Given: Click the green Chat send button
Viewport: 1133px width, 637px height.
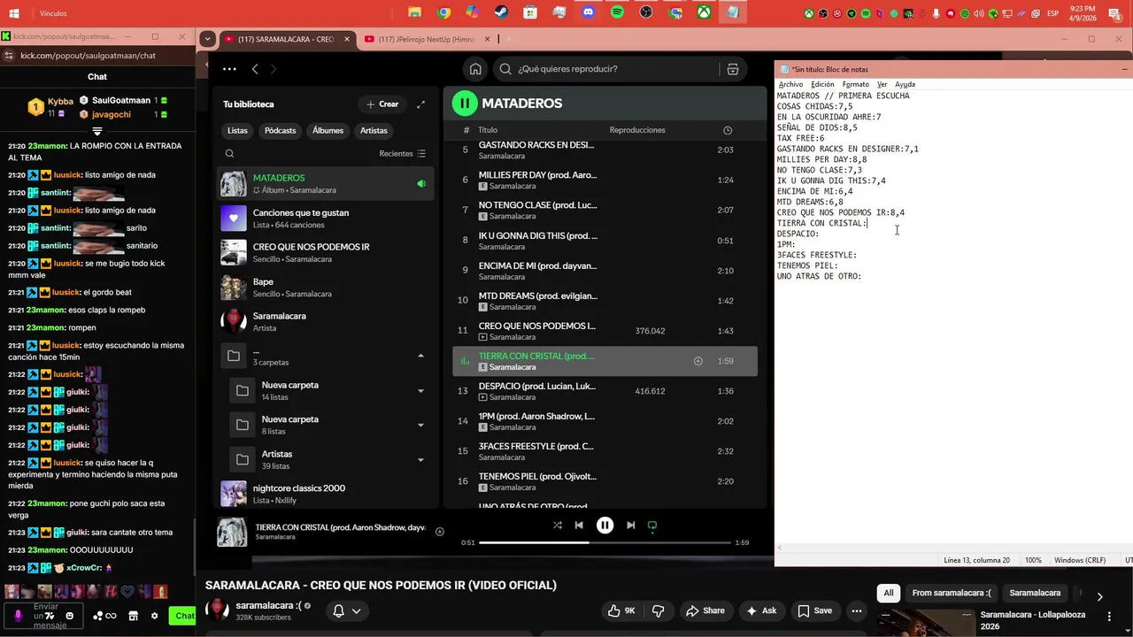Looking at the screenshot, I should tap(184, 616).
